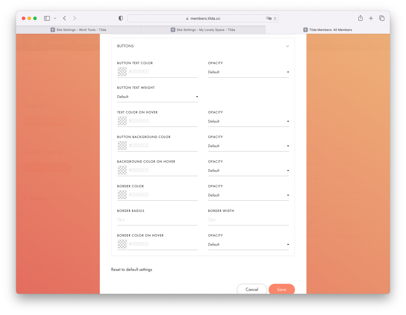Pick a Button Text Color swatch
The width and height of the screenshot is (406, 315).
(x=122, y=71)
